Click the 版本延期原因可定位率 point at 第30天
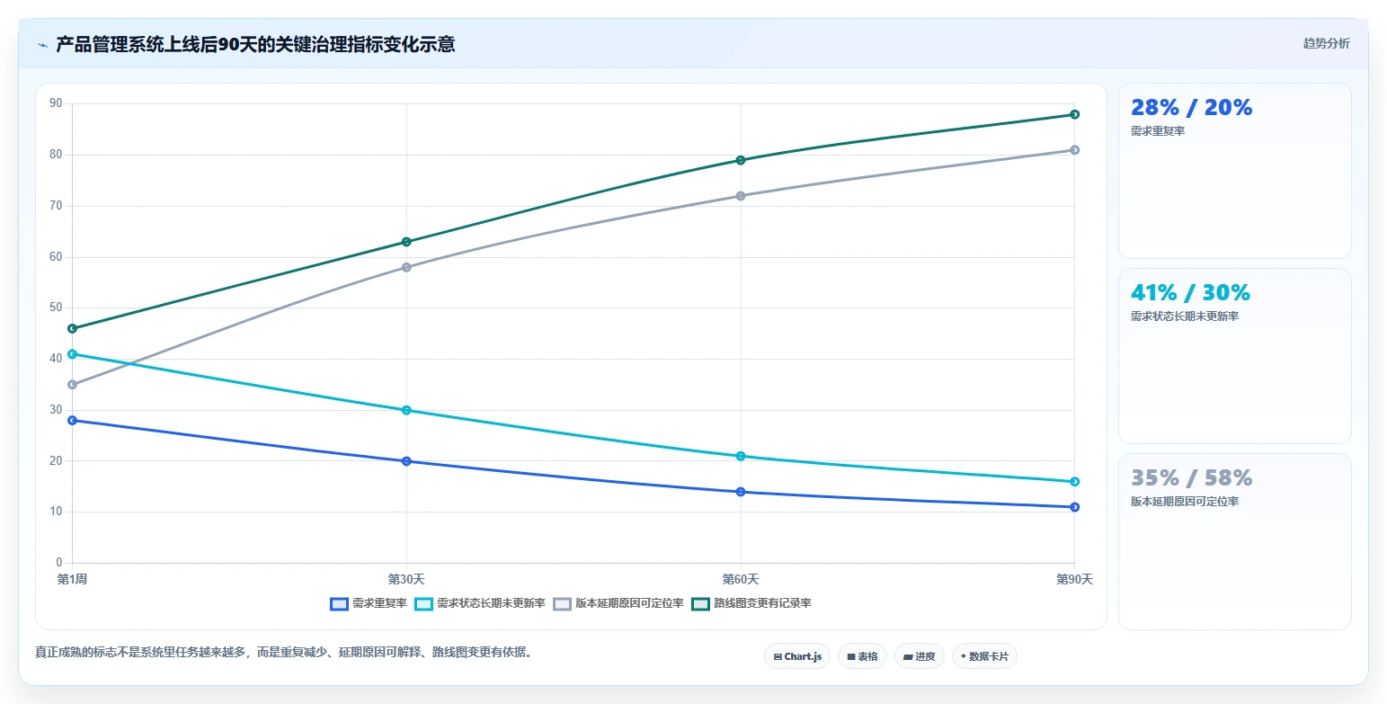This screenshot has width=1387, height=704. coord(406,267)
